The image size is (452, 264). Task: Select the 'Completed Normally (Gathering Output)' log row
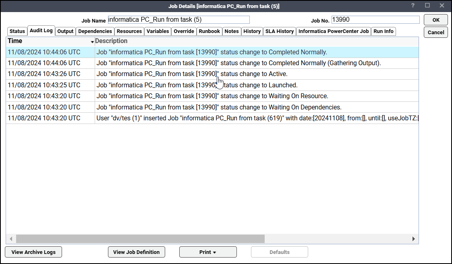click(x=212, y=63)
